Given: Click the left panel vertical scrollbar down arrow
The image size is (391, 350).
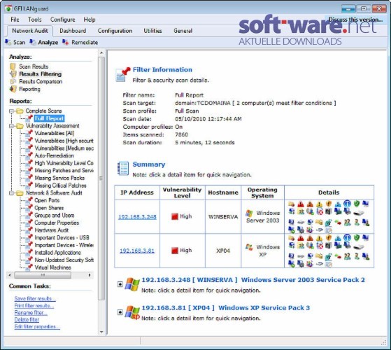Looking at the screenshot, I should pos(101,332).
